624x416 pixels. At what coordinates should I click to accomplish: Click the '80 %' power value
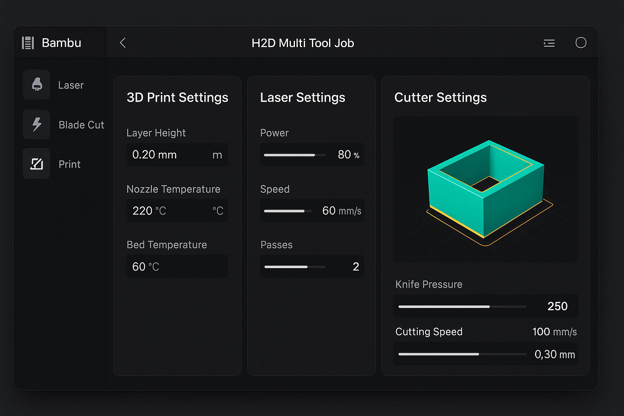tap(349, 154)
